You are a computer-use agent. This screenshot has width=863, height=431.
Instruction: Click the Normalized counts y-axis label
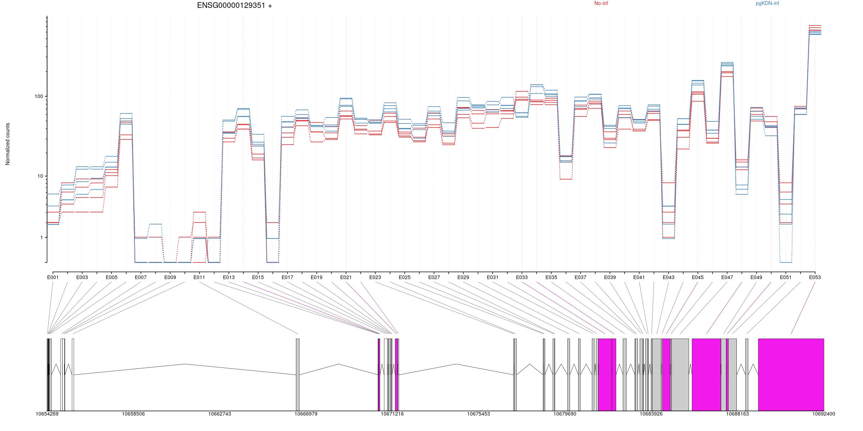coord(8,144)
